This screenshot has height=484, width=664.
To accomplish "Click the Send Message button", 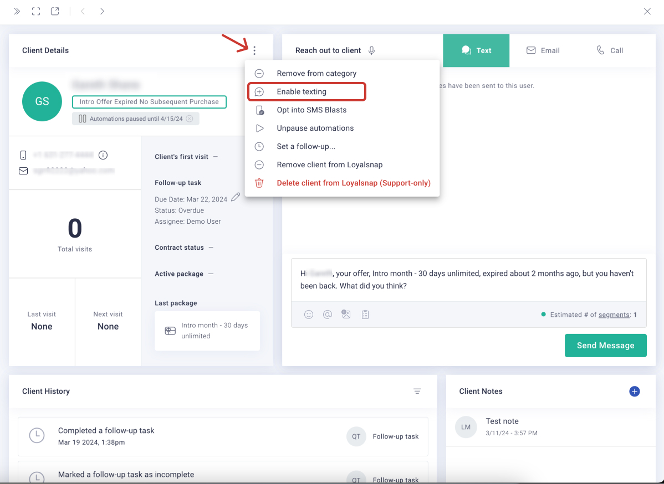I will (605, 345).
